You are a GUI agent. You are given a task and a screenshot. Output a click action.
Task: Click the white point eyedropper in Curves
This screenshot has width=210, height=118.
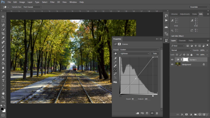[115, 66]
